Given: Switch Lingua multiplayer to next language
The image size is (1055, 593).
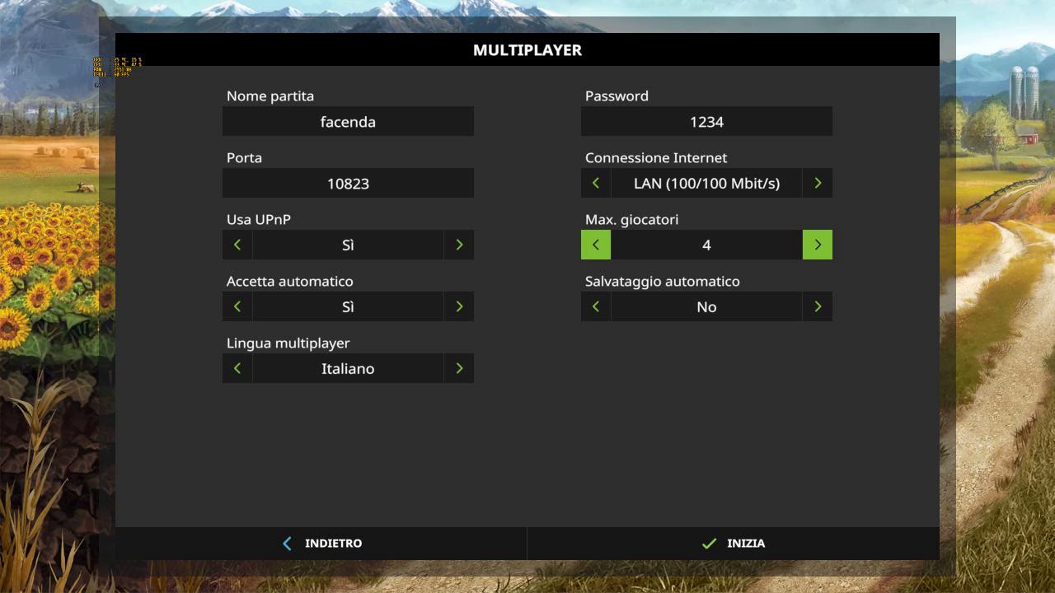Looking at the screenshot, I should (x=459, y=368).
